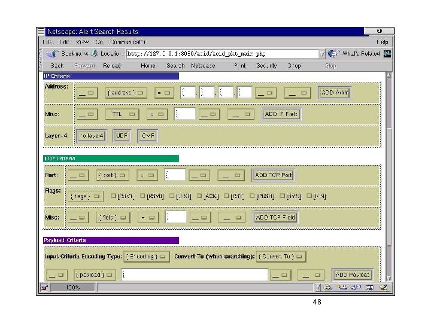Click the ADD TCP Port button
431x323 pixels.
[273, 175]
